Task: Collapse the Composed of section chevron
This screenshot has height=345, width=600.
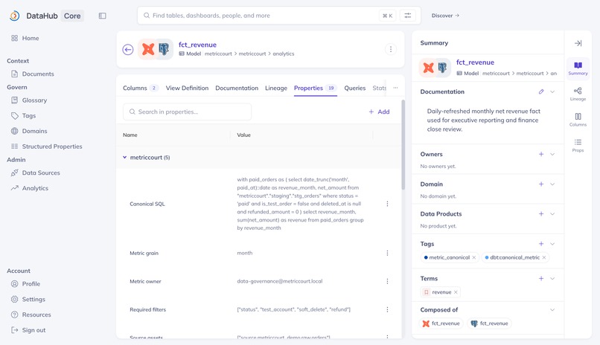Action: pos(552,310)
